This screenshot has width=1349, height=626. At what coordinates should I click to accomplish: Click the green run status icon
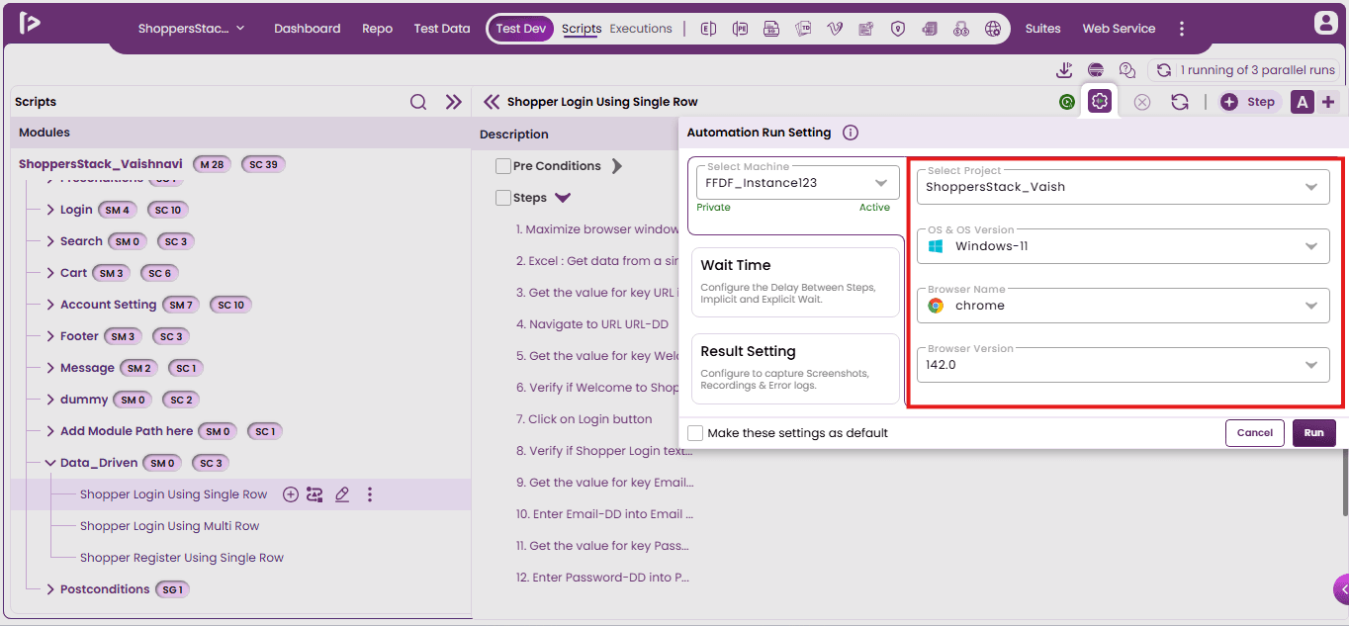click(1066, 102)
